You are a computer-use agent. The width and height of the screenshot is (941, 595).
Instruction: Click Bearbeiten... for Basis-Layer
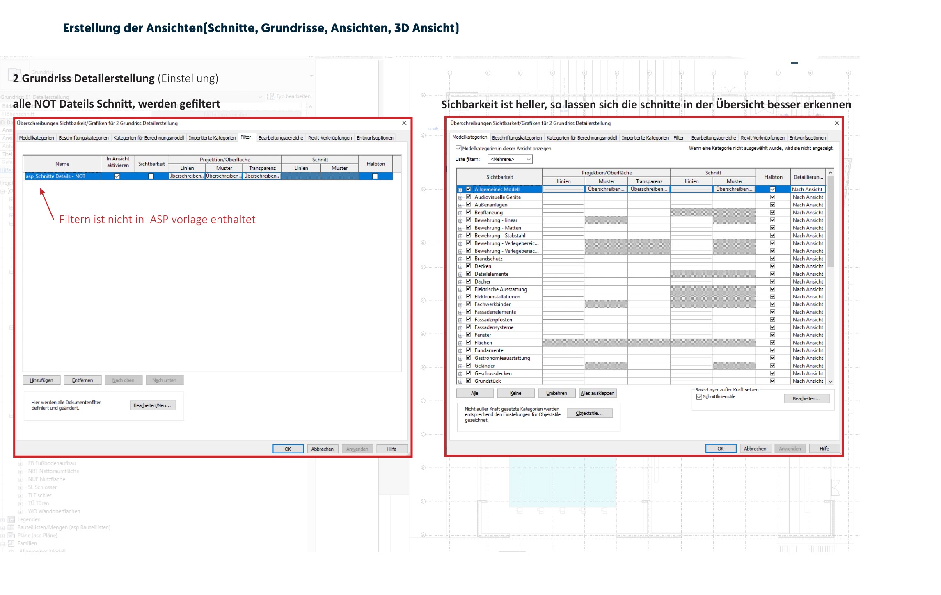(807, 399)
